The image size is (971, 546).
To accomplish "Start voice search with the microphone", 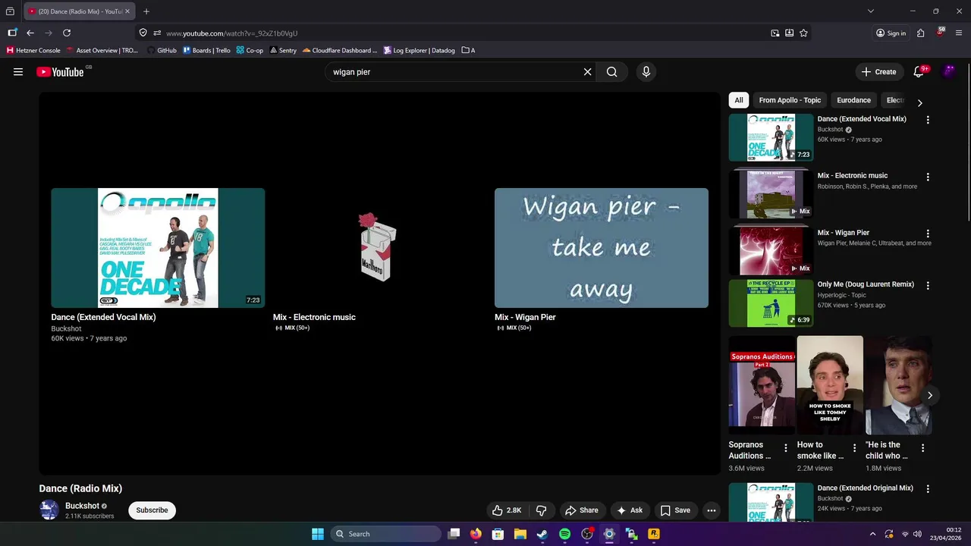I will coord(646,72).
